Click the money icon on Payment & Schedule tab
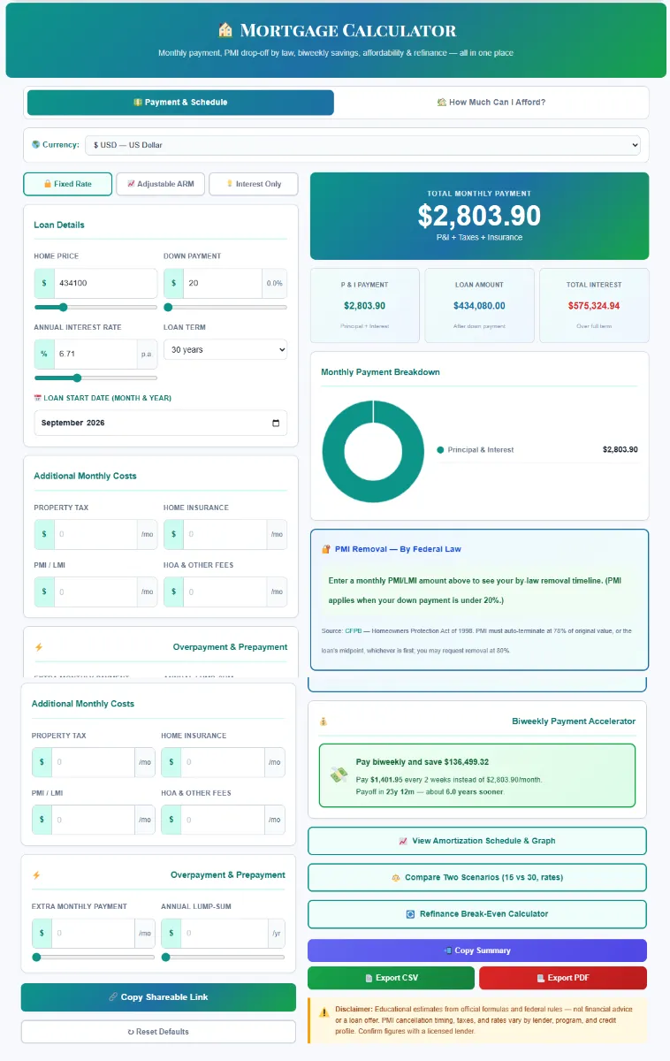The image size is (670, 1061). click(138, 103)
